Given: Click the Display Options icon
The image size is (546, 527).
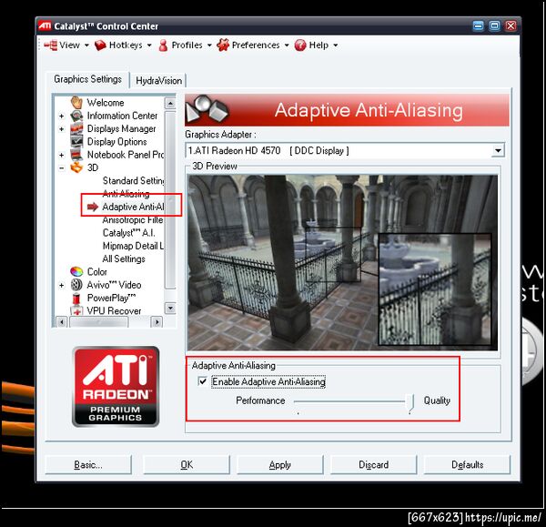Looking at the screenshot, I should click(76, 141).
